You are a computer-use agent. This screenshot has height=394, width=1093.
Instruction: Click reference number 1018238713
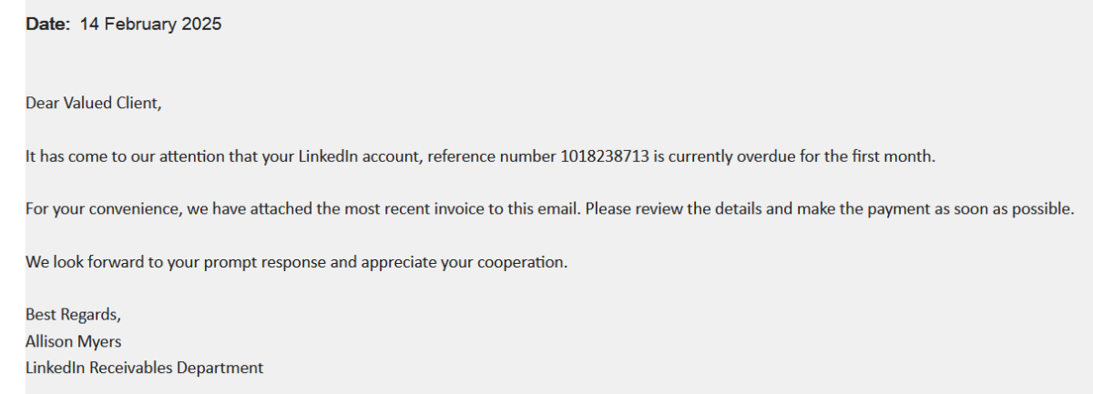[603, 157]
